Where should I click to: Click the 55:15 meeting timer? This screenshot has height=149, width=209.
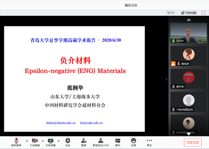click(x=171, y=13)
